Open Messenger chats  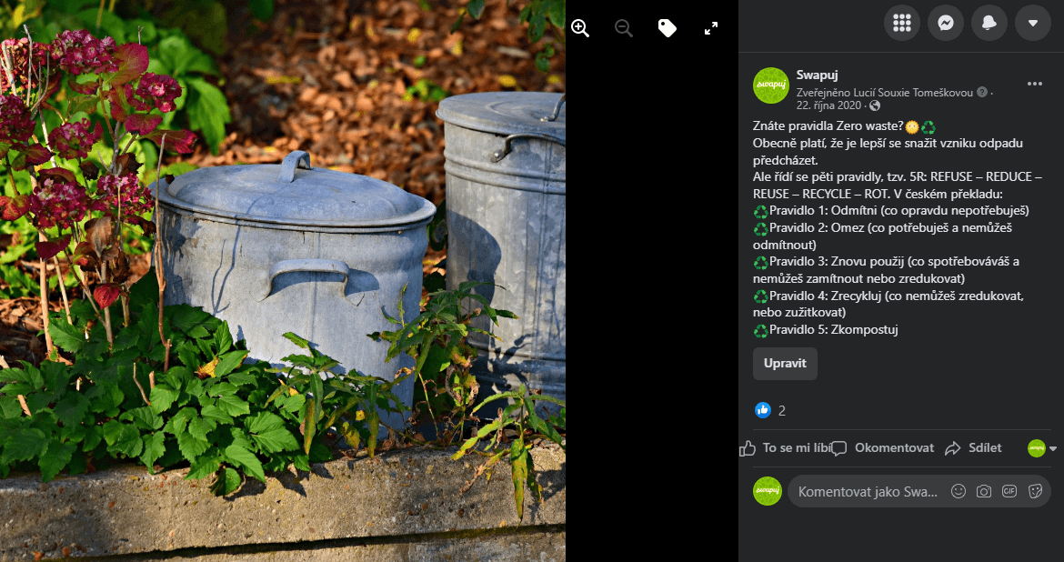pyautogui.click(x=946, y=23)
